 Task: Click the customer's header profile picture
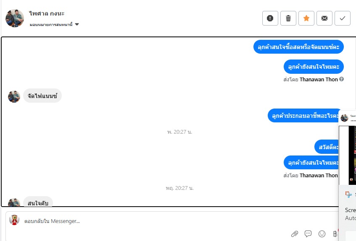coord(15,18)
